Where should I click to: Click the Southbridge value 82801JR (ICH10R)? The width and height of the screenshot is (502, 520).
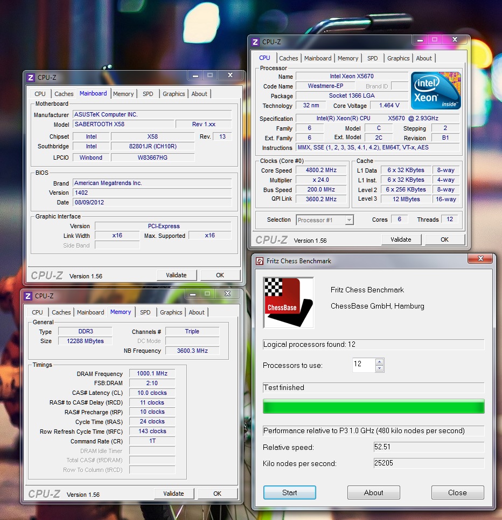pos(152,146)
